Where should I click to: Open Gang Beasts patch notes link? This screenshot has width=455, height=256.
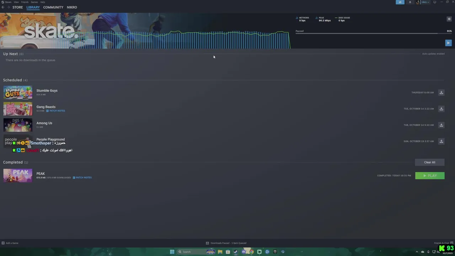[x=55, y=111]
